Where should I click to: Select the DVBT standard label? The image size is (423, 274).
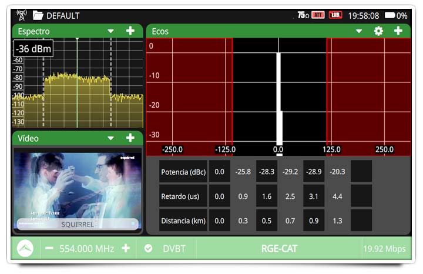coord(174,249)
